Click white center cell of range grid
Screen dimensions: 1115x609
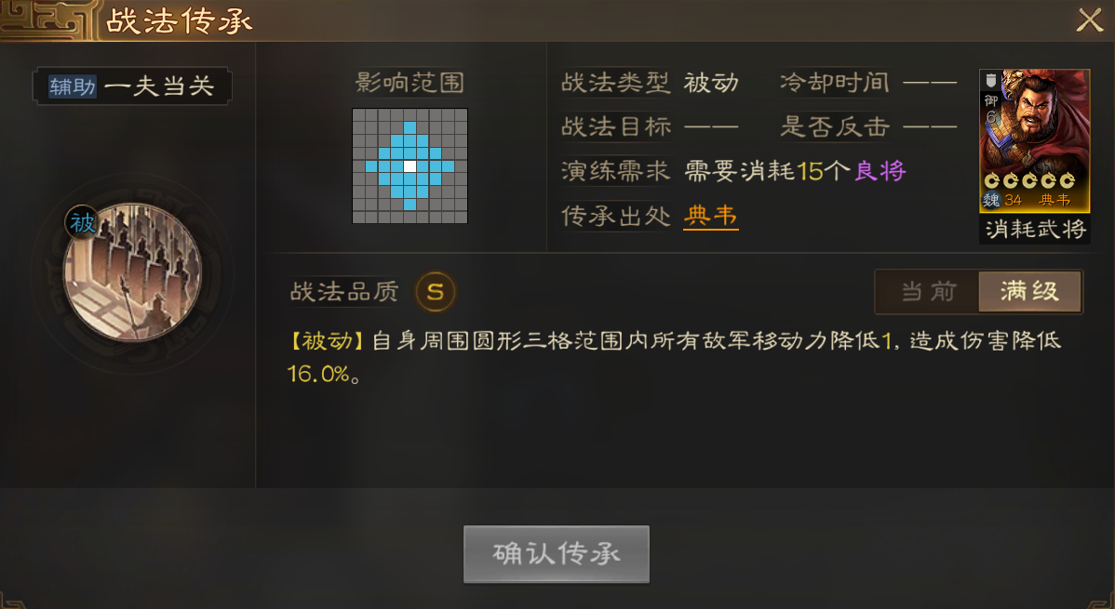point(410,166)
